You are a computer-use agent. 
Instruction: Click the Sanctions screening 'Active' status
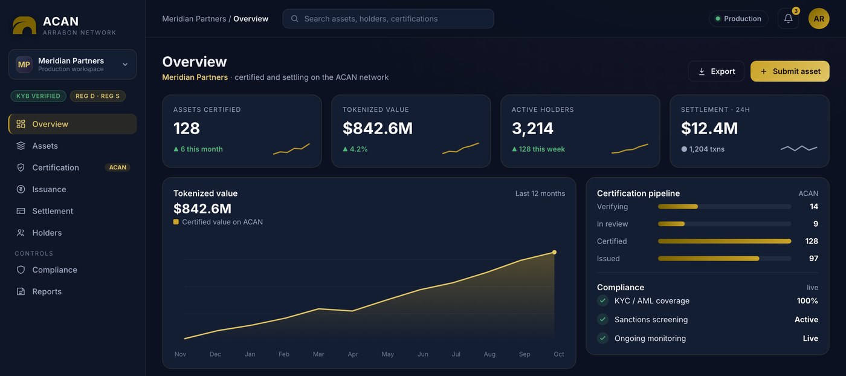[x=806, y=319]
